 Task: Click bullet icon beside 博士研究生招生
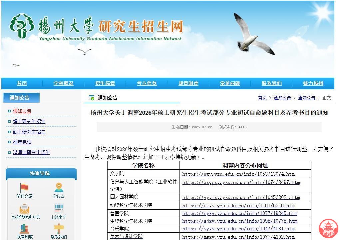point(9,122)
